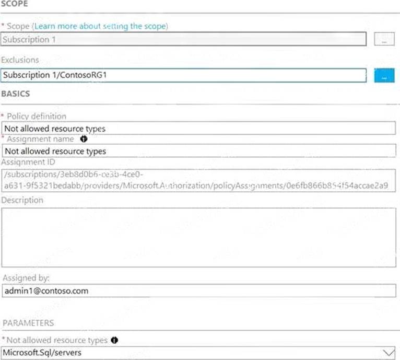Click the Scope field showing Subscription 1
Screen dimensions: 400x360
[183, 40]
